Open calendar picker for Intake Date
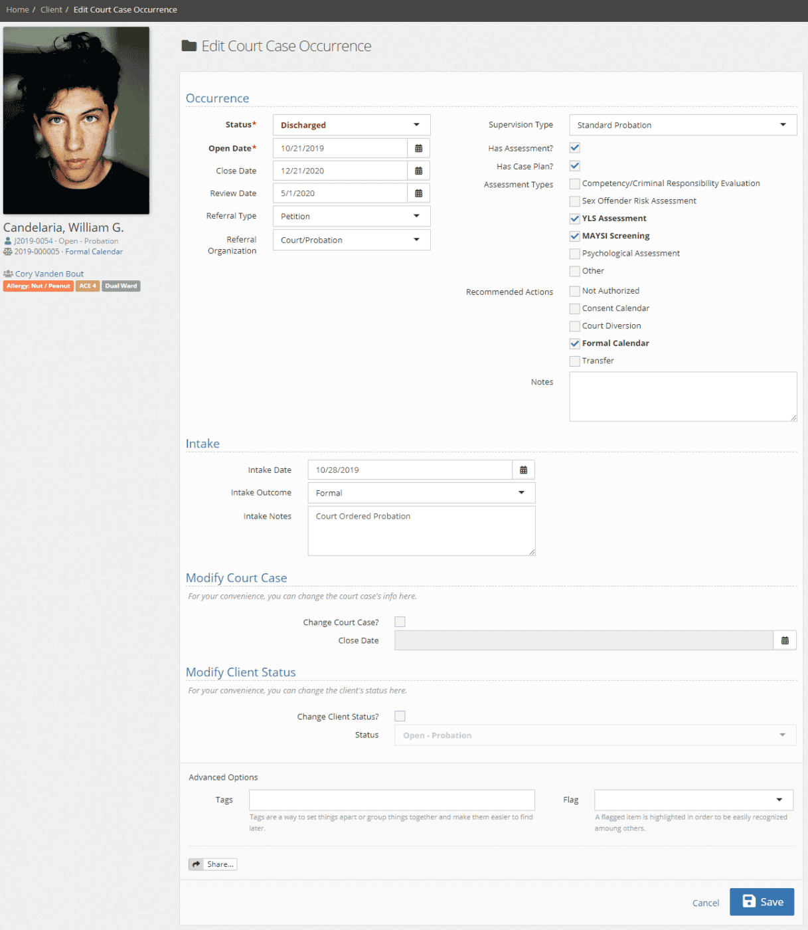This screenshot has width=808, height=930. tap(523, 470)
